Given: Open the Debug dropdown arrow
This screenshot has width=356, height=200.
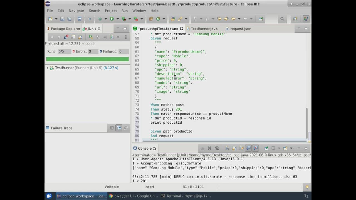Looking at the screenshot, I should pos(105,19).
